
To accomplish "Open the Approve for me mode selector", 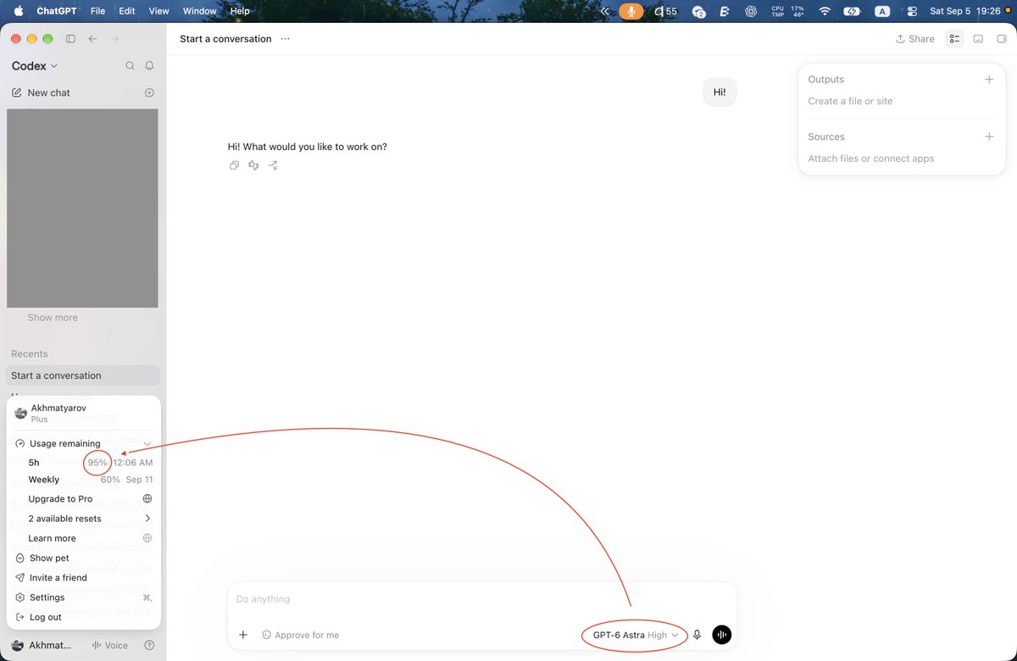I will point(300,635).
